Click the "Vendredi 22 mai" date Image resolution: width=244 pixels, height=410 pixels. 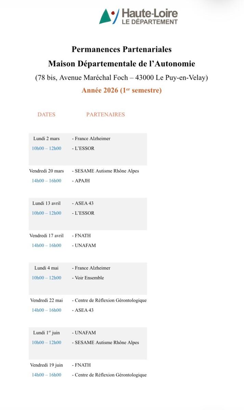46,300
